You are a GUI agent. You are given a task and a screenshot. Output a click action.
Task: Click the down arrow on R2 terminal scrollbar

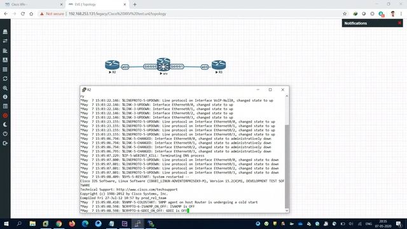(x=287, y=211)
